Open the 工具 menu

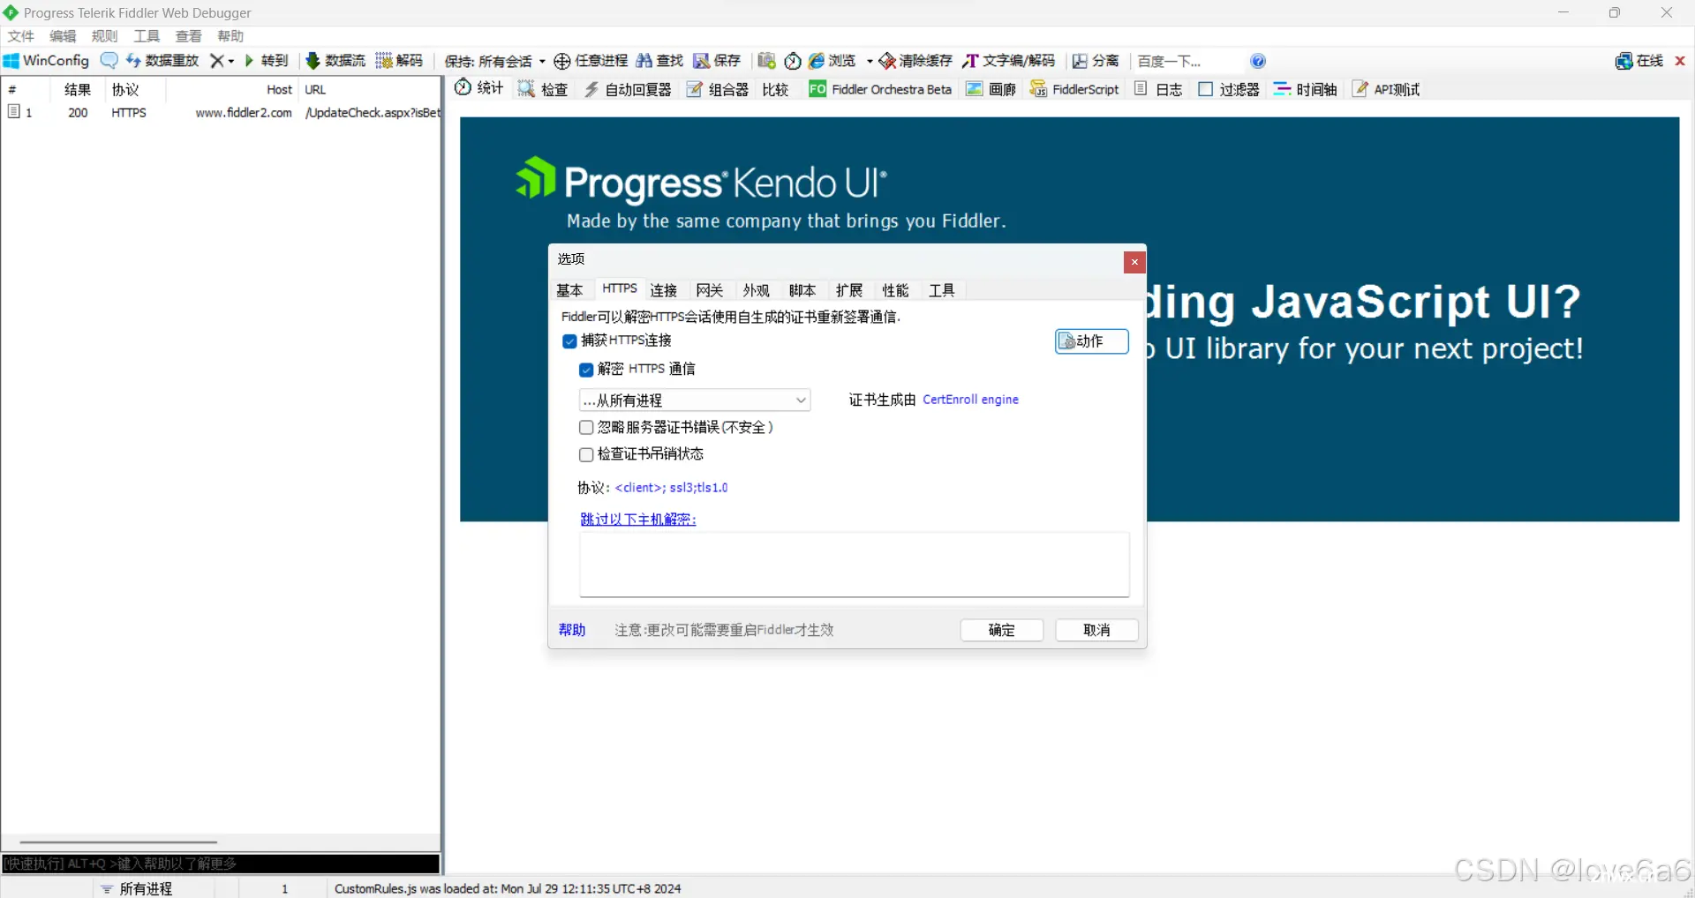coord(147,36)
